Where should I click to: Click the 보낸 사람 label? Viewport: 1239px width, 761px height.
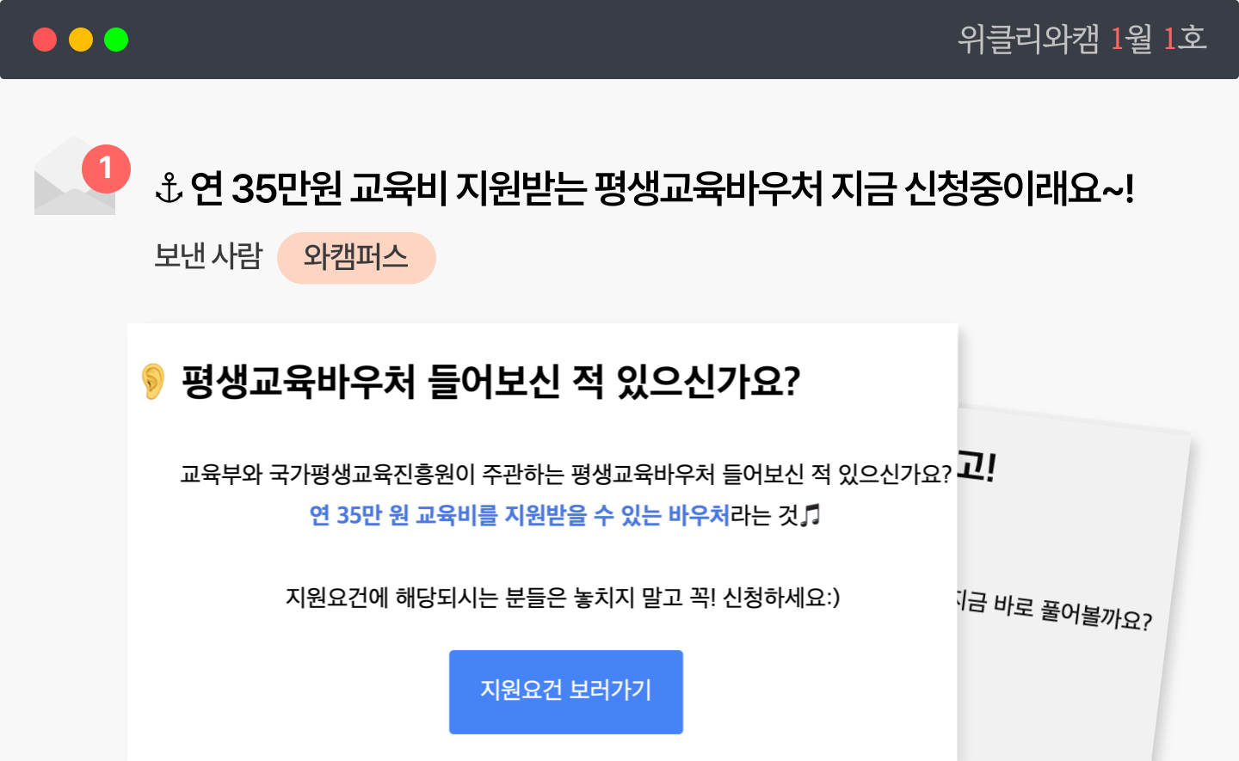coord(208,256)
